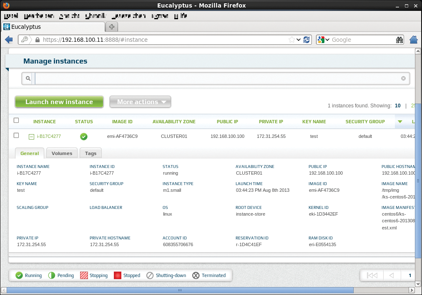422x295 pixels.
Task: Go to Firefox home page icon
Action: point(414,40)
